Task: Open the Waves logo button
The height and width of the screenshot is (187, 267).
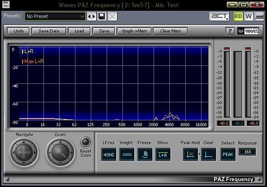Action: [x=248, y=31]
